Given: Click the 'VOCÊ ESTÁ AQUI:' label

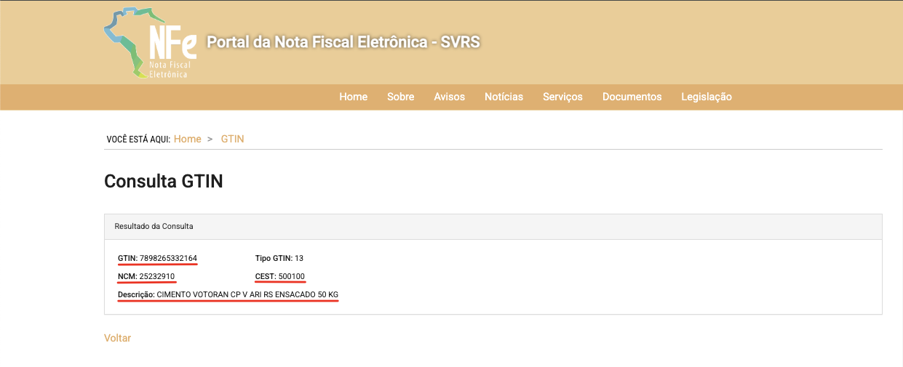Looking at the screenshot, I should coord(138,139).
